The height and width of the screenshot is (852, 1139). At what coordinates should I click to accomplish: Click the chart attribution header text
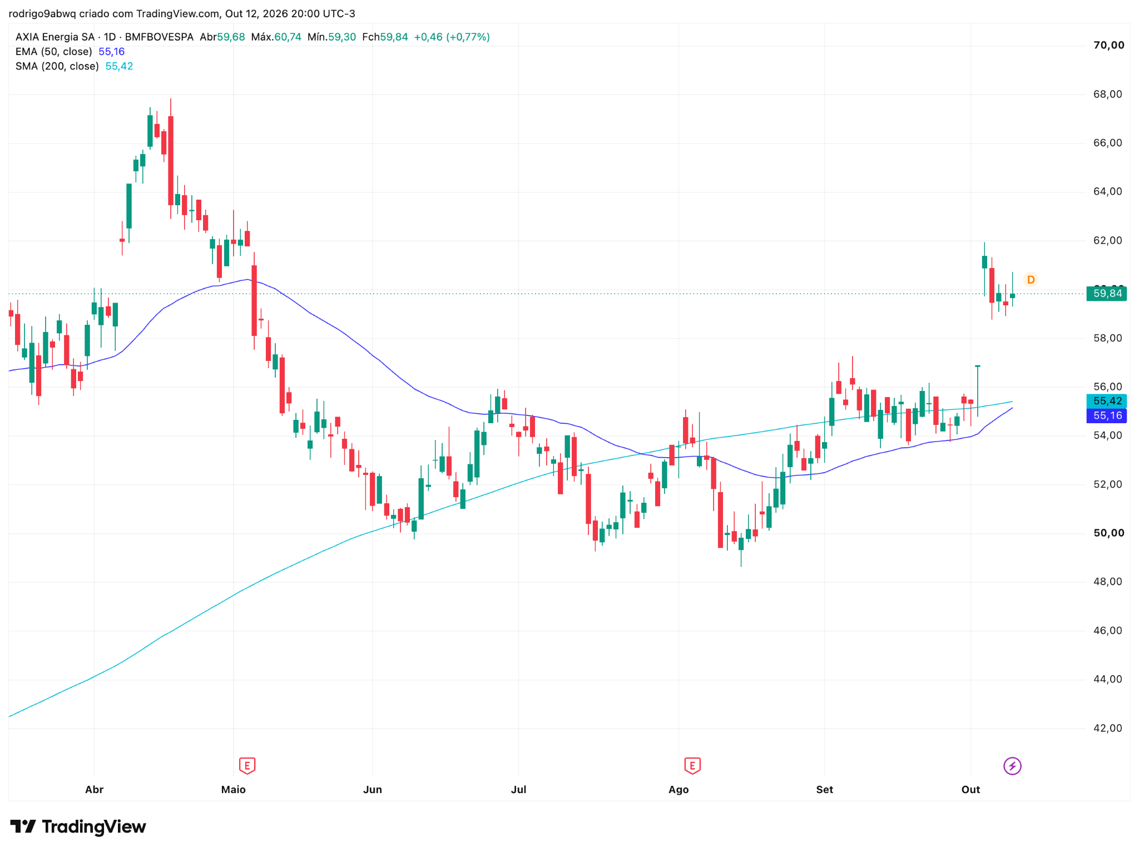182,13
